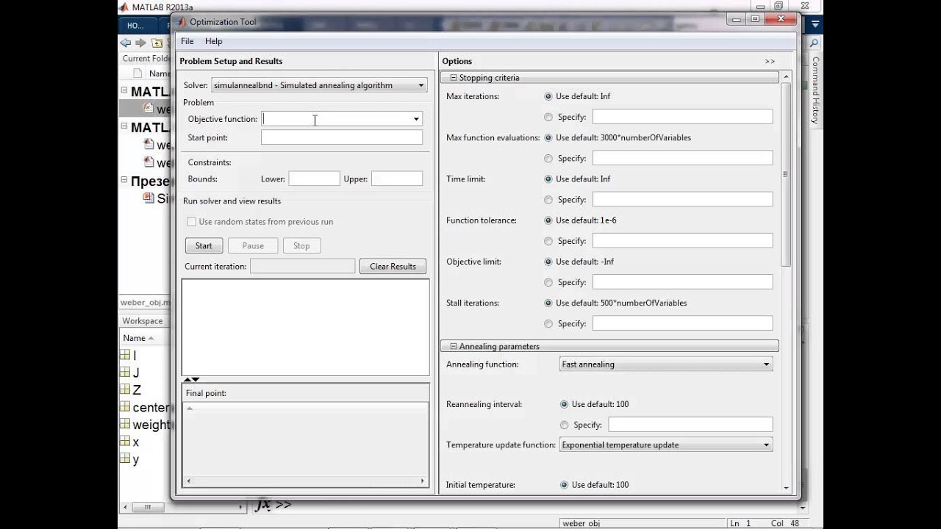Click the Start button

click(204, 246)
